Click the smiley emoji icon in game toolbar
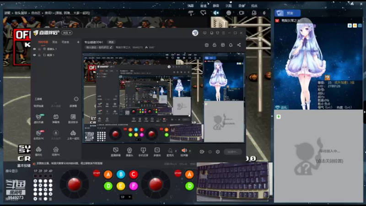 [229, 13]
